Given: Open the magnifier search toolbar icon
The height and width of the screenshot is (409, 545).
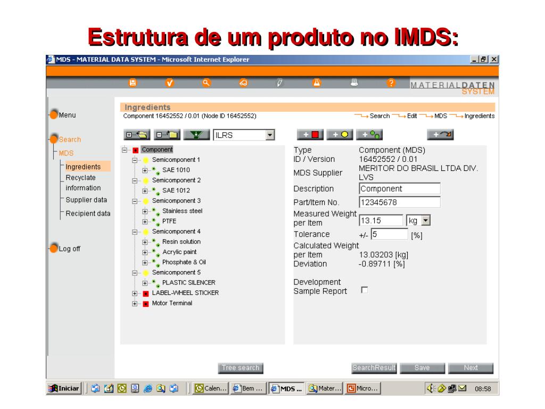Looking at the screenshot, I should pyautogui.click(x=207, y=83).
